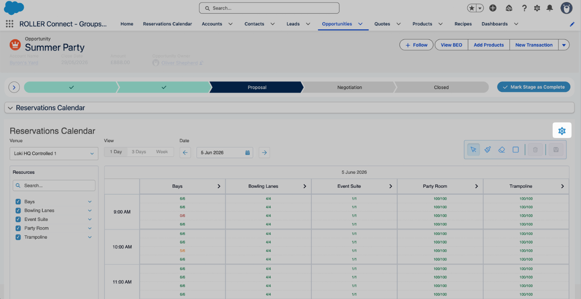
Task: Click the date field showing 5 Jun 2026
Action: (x=225, y=153)
